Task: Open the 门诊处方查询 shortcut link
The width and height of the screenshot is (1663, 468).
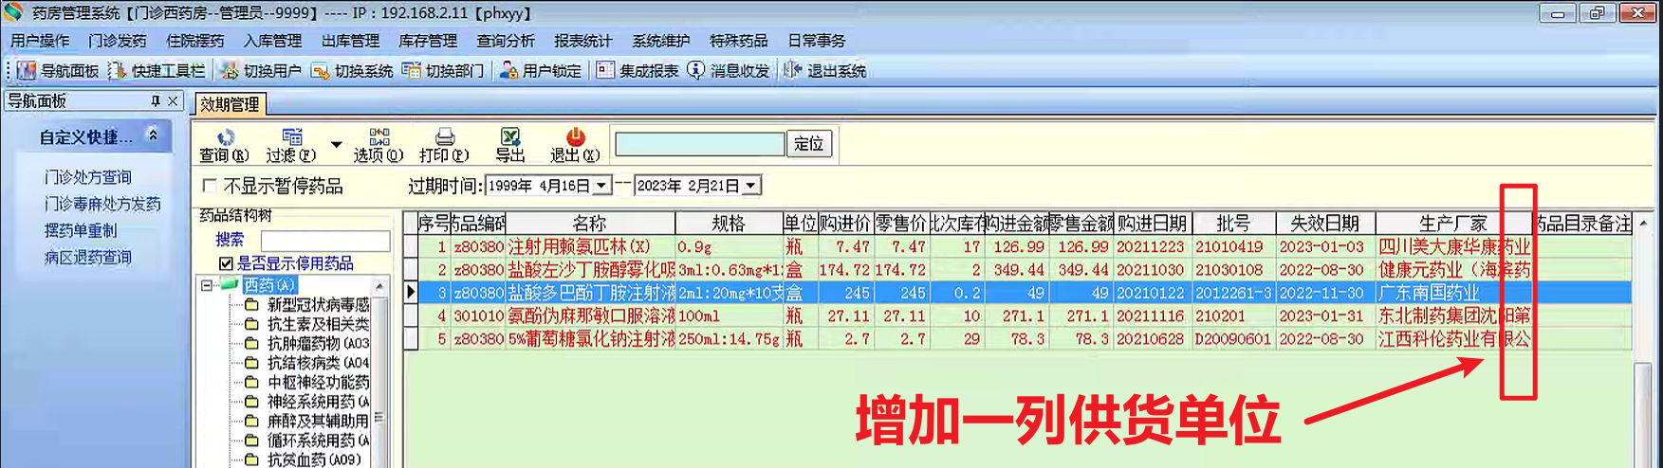Action: [x=88, y=177]
